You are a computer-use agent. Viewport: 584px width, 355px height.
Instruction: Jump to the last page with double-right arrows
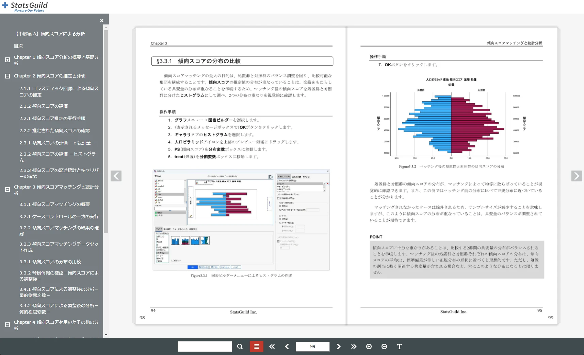tap(354, 347)
